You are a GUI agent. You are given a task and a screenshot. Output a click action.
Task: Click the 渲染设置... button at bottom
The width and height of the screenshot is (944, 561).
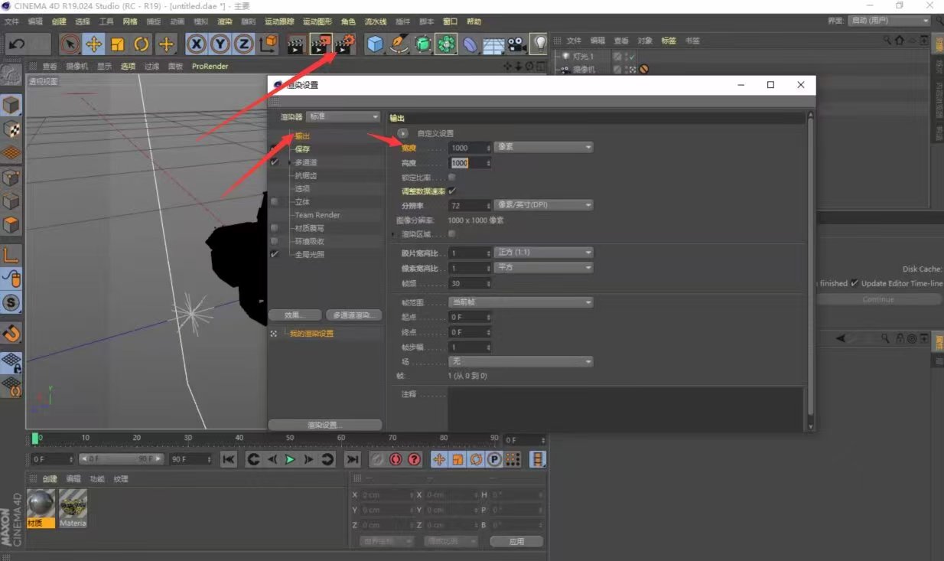coord(325,425)
